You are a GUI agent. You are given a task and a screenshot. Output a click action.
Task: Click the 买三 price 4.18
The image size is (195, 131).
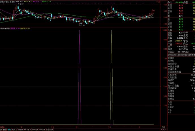coord(181,24)
